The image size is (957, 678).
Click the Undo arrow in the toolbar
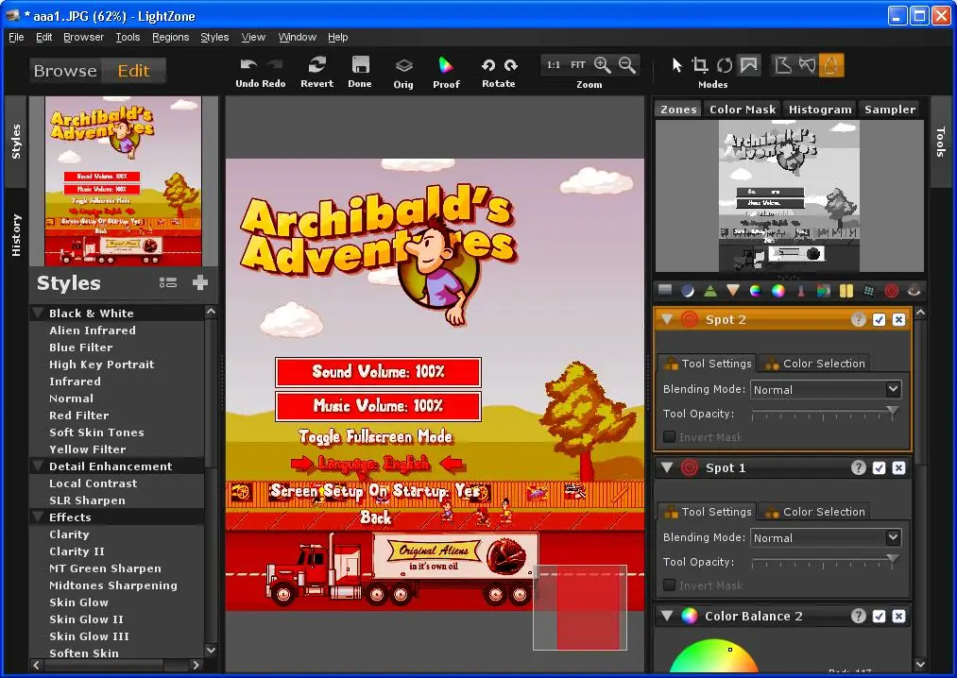[248, 65]
